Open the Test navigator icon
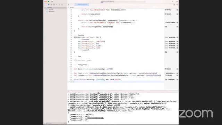The width and height of the screenshot is (222, 125). click(62, 5)
